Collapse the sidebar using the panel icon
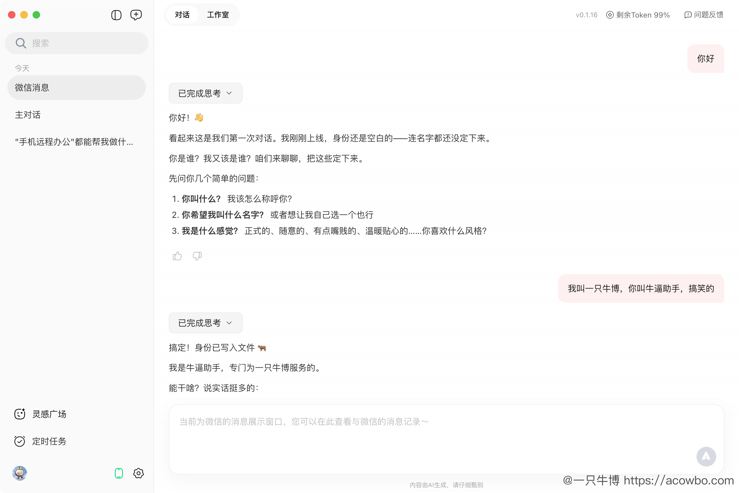 coord(116,15)
